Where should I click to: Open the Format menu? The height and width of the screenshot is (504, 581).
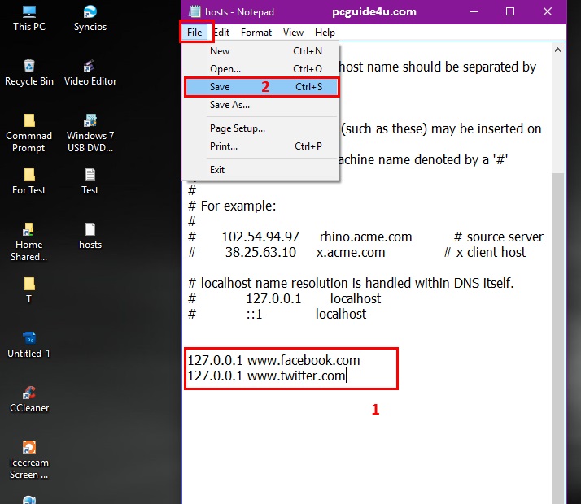256,33
